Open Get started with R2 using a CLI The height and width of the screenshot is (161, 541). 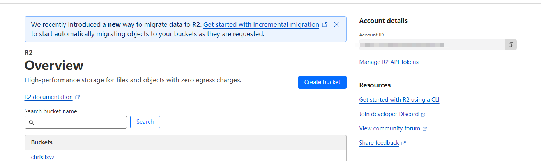[x=399, y=100]
